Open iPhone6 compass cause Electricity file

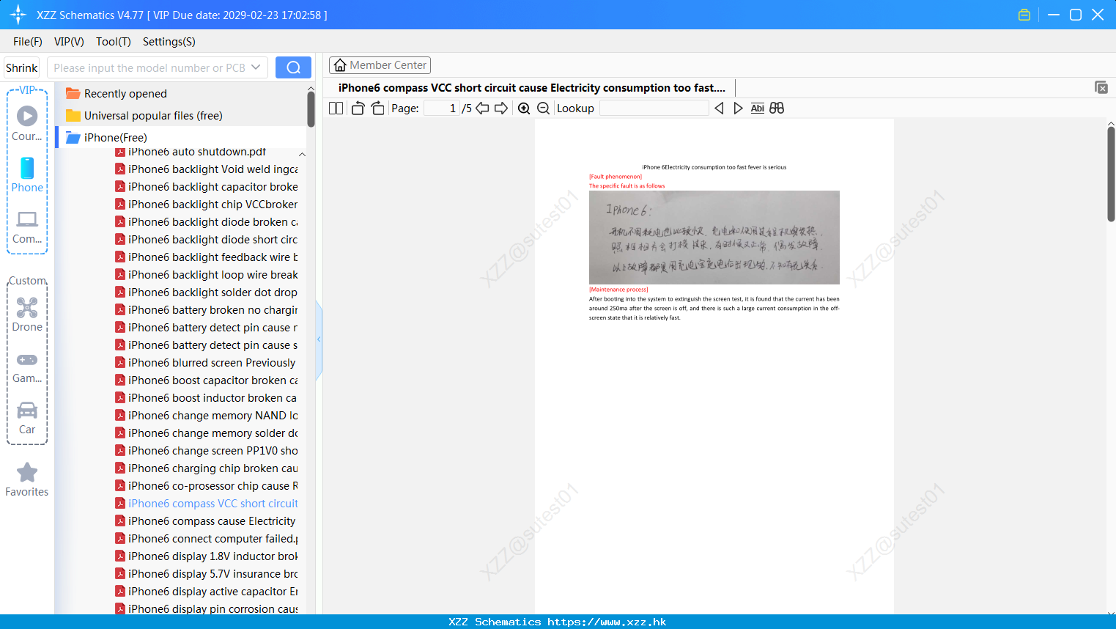tap(207, 521)
